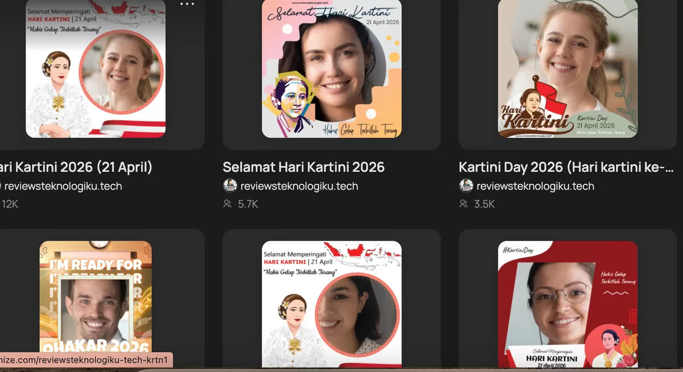The width and height of the screenshot is (683, 372).
Task: Open the bottom-row Selamat Memperingati Hari Kartini thumbnail
Action: coord(332,304)
